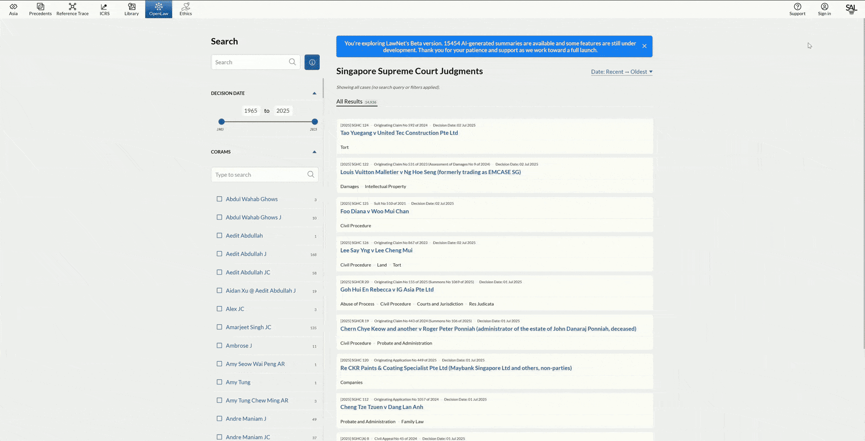Open Cheng Tze Tzuen v Dang Lan Anh case

pos(382,407)
